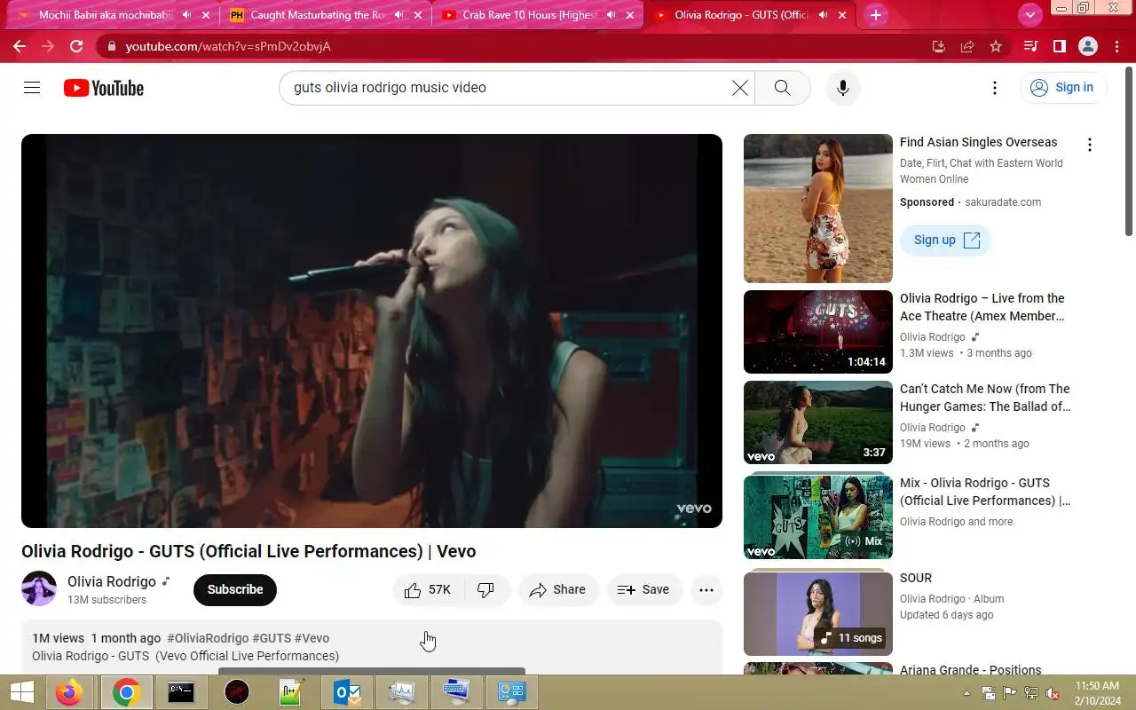Clear the YouTube search query with the X
The width and height of the screenshot is (1136, 710).
pos(739,88)
